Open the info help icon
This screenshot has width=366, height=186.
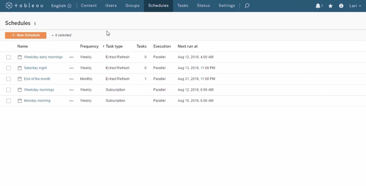pos(341,6)
